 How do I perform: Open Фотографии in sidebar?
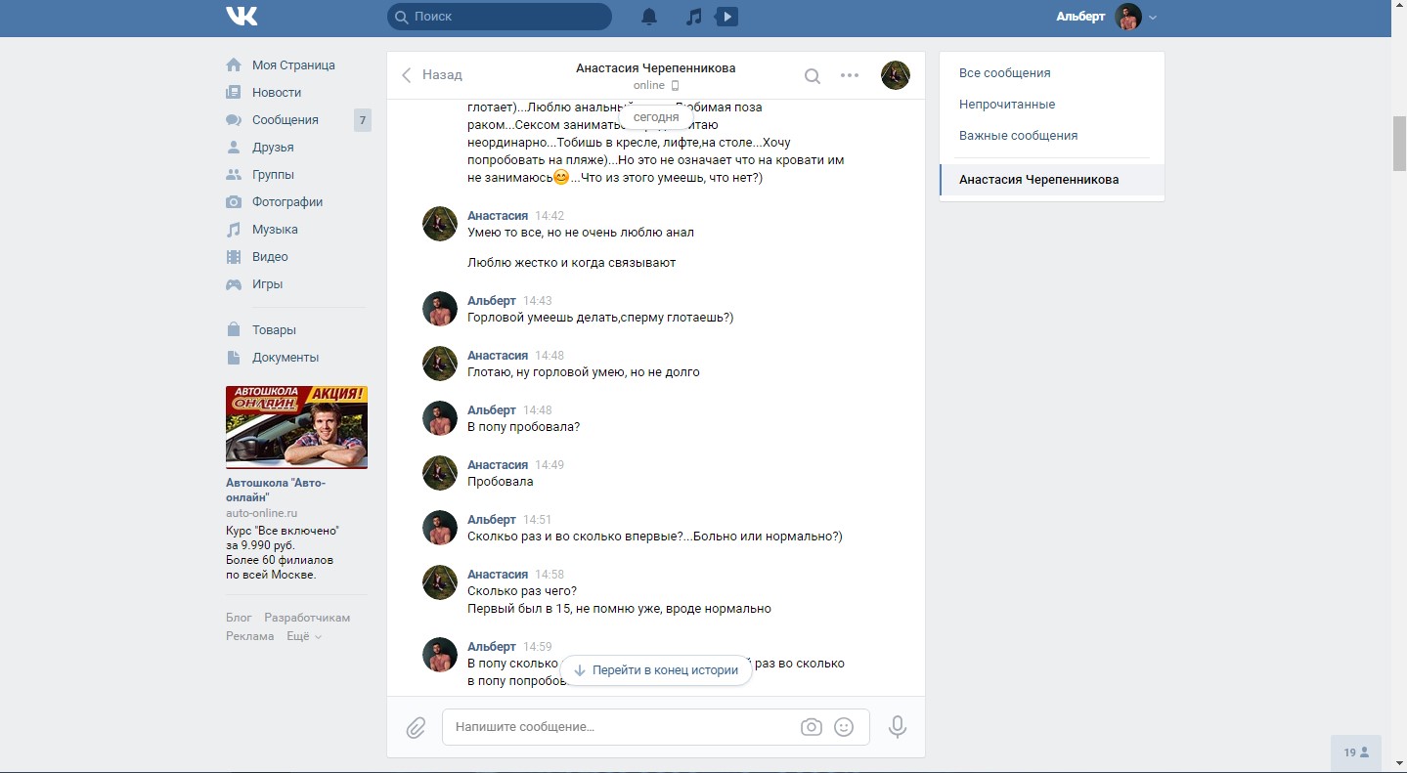tap(287, 202)
